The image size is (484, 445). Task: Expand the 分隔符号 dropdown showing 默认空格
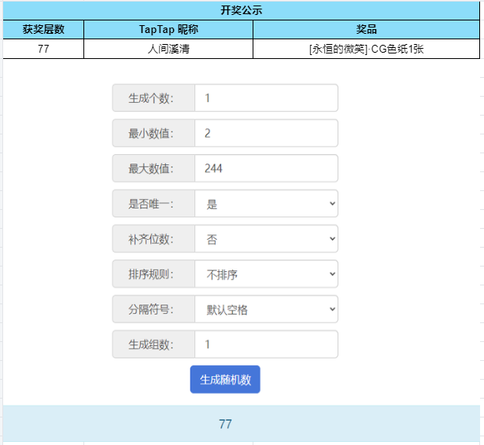(x=266, y=310)
